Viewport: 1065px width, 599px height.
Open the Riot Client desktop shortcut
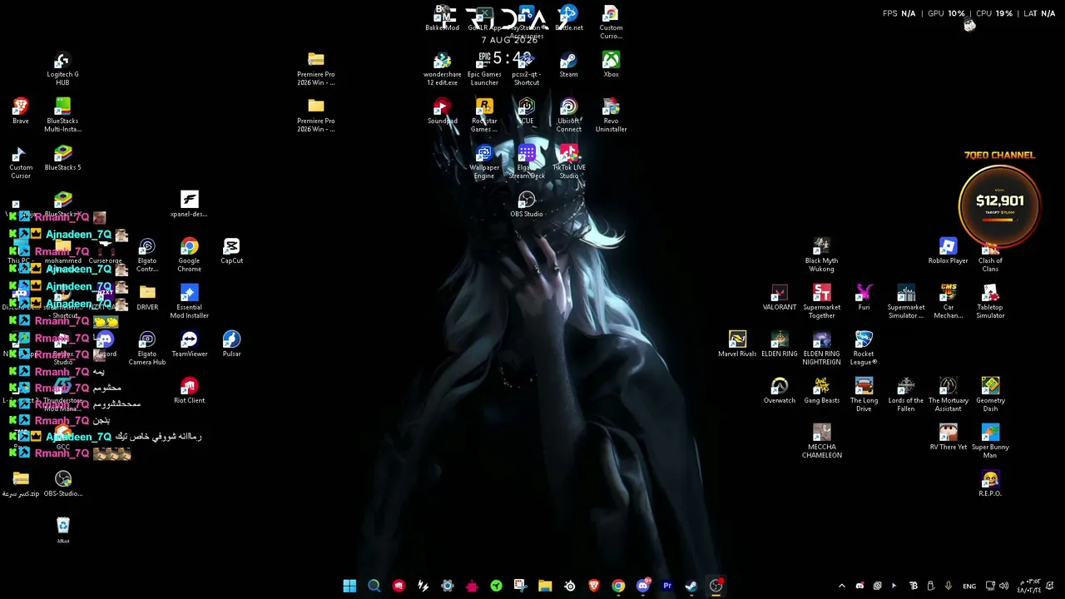click(189, 391)
